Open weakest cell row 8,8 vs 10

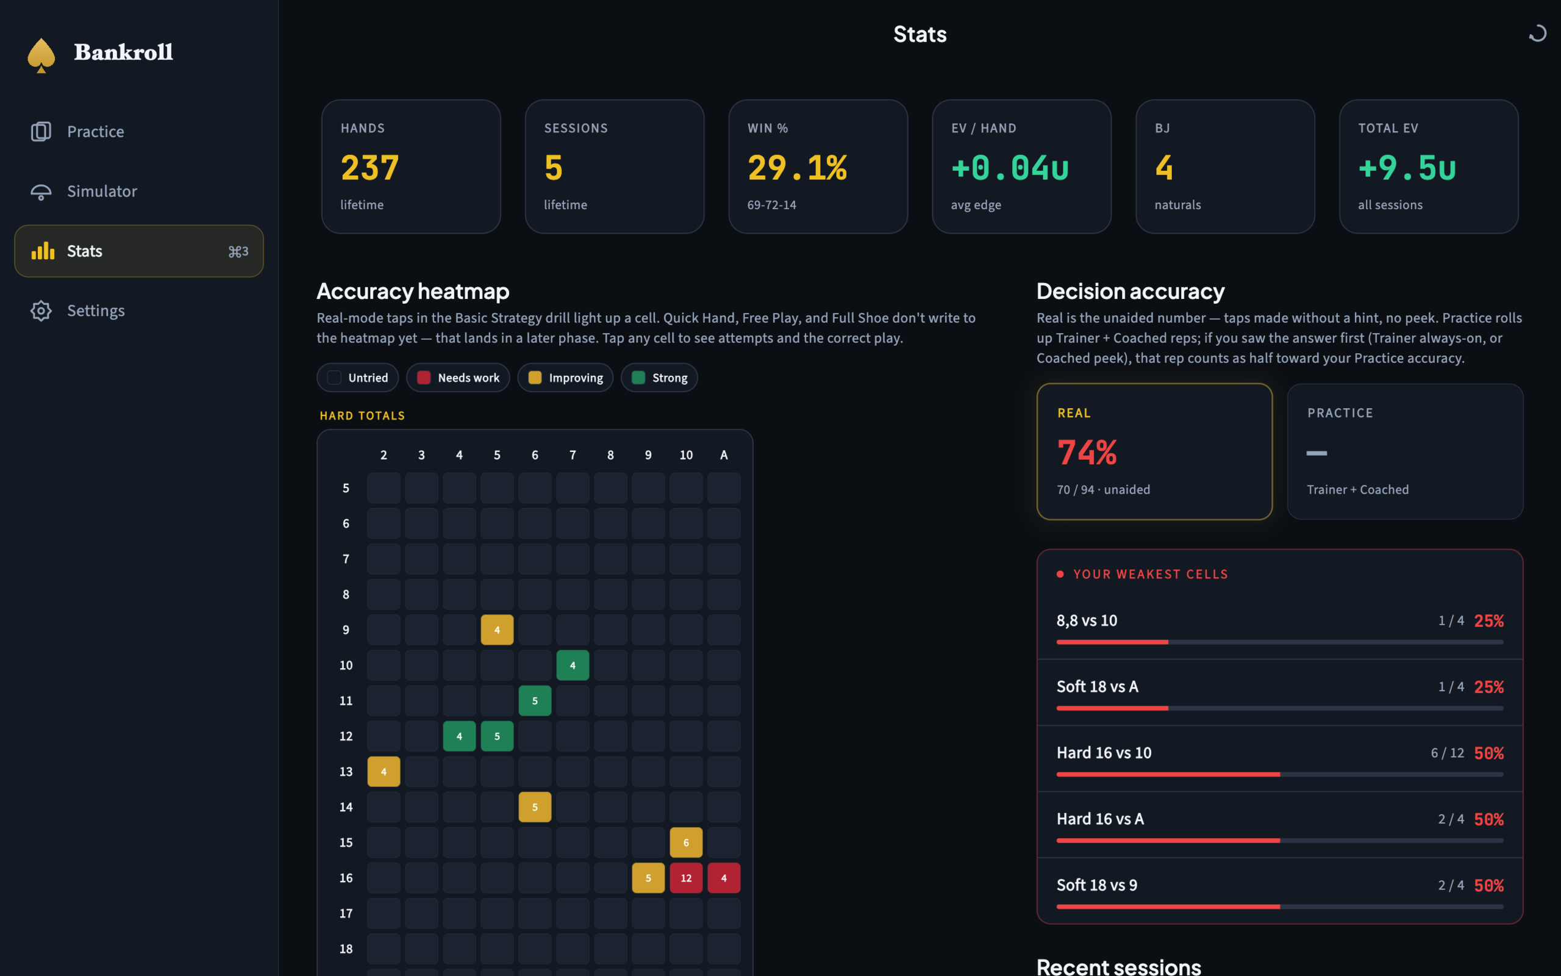pos(1280,627)
